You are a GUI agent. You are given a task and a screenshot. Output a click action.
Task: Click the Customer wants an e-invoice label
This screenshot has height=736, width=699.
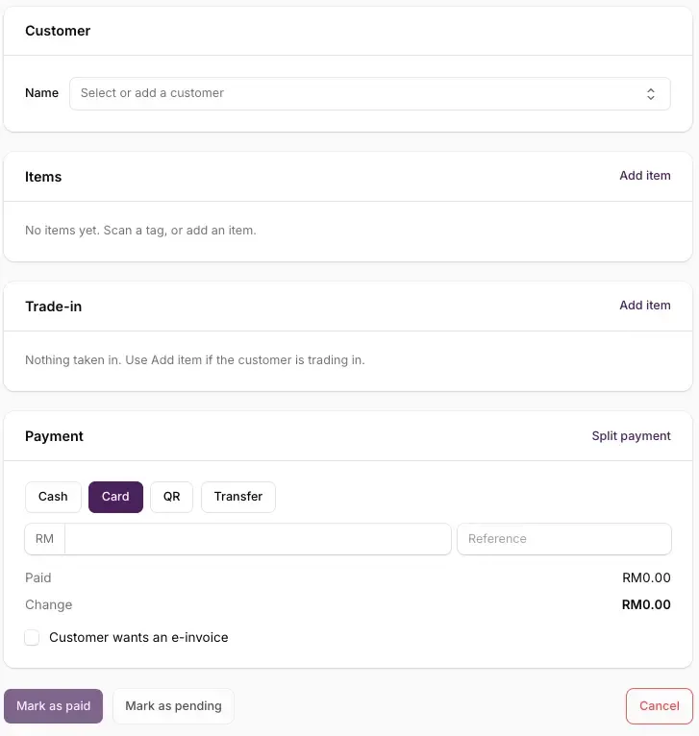[138, 637]
